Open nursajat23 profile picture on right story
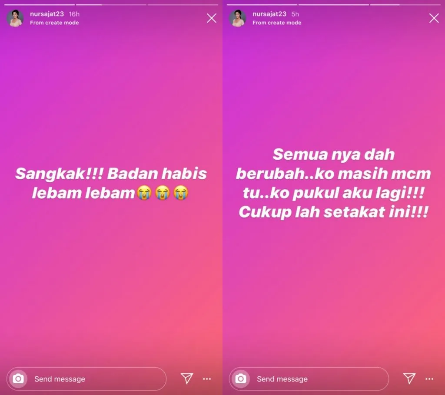The height and width of the screenshot is (395, 445). pyautogui.click(x=238, y=18)
